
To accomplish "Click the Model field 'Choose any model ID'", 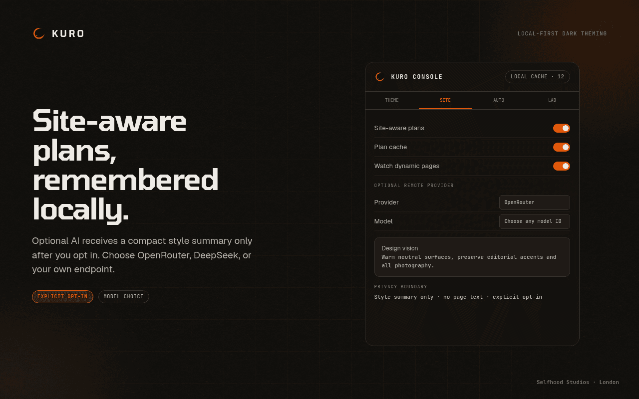I will tap(534, 221).
